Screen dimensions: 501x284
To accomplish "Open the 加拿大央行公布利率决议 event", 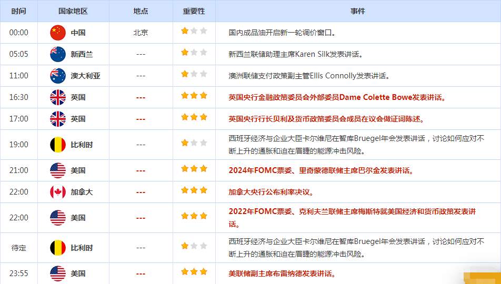I will (x=272, y=192).
